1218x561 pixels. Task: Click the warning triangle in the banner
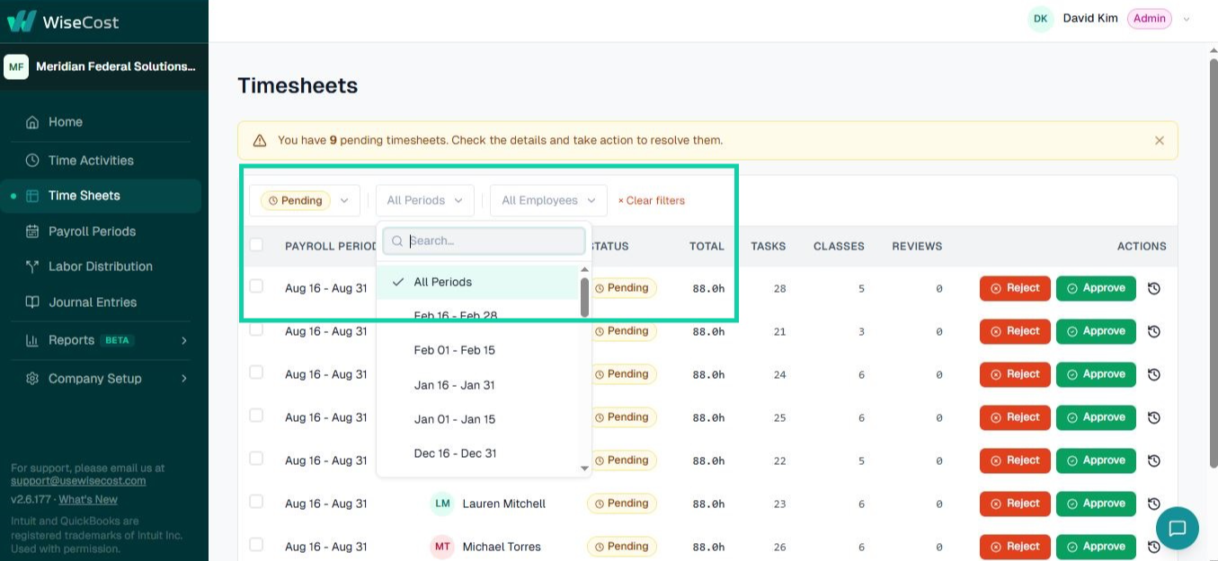260,141
